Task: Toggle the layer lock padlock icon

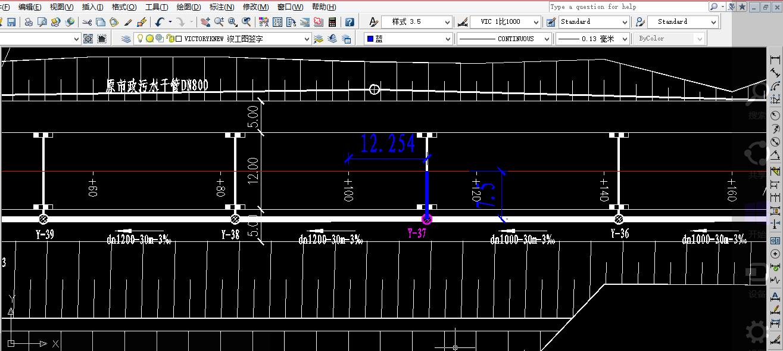Action: pyautogui.click(x=170, y=39)
